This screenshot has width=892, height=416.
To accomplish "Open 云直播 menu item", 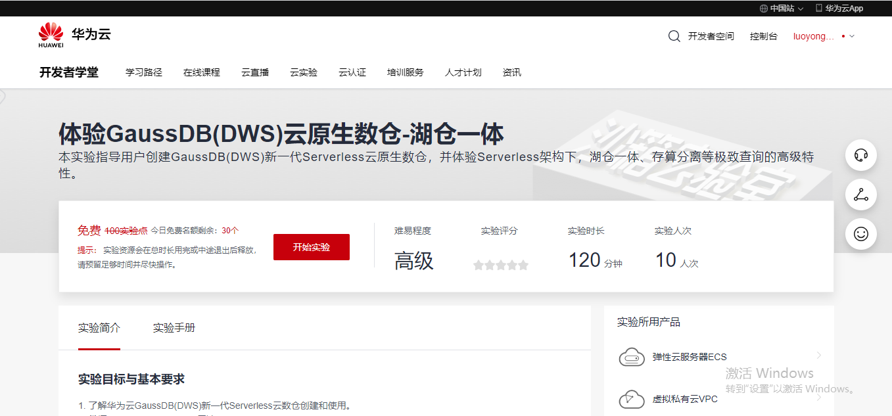I will (255, 72).
